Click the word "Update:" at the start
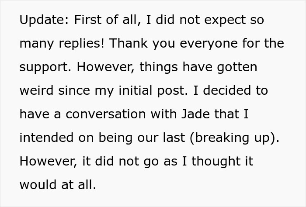This screenshot has height=207, width=306. (x=44, y=21)
